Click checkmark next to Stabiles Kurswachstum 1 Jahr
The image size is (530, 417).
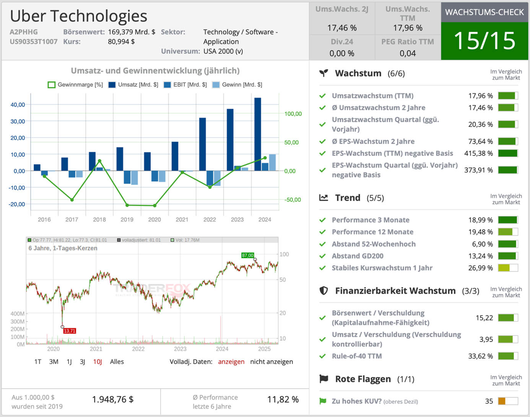coord(322,268)
